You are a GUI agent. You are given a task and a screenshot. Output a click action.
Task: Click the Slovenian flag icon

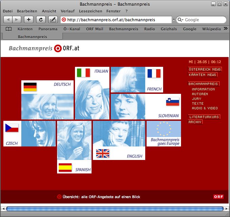click(x=173, y=102)
